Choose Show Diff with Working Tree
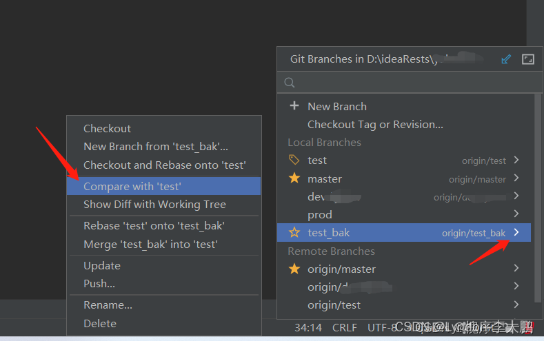 coord(154,205)
